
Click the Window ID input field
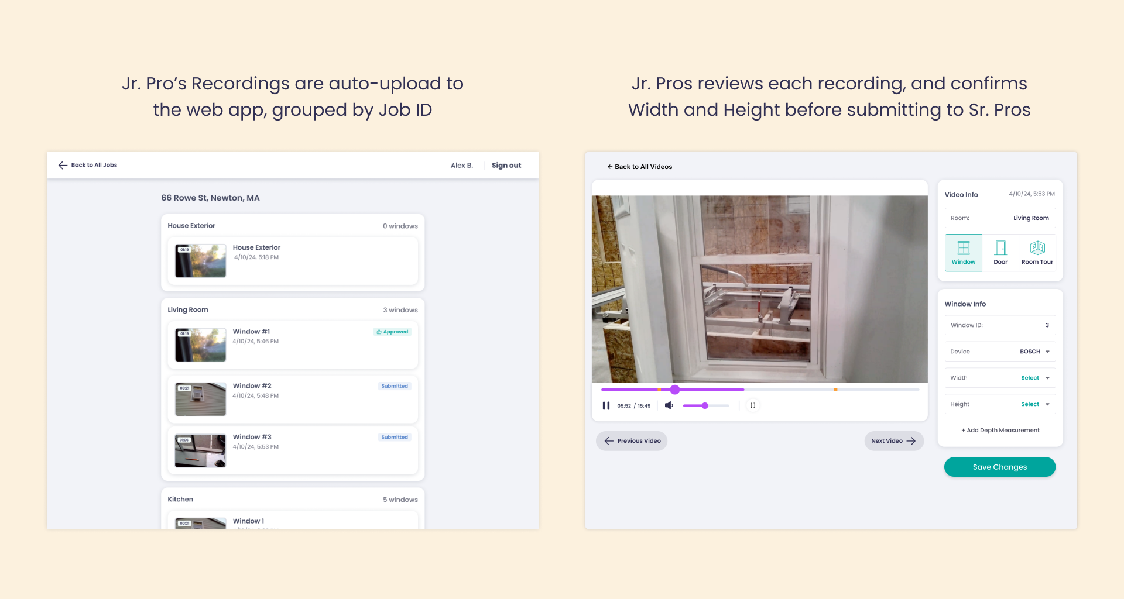coord(1000,325)
